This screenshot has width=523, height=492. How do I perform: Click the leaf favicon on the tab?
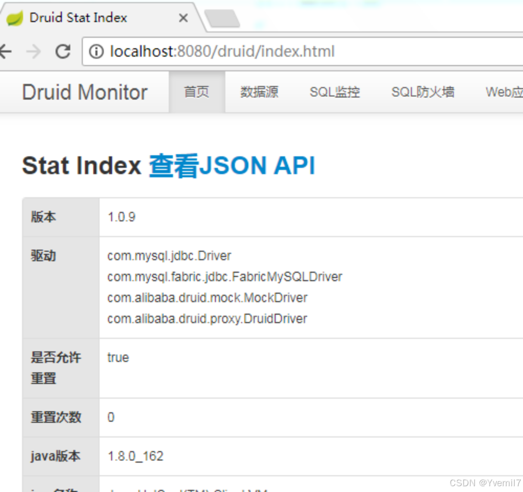click(x=15, y=18)
